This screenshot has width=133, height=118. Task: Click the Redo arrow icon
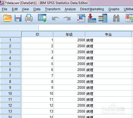coord(67,18)
